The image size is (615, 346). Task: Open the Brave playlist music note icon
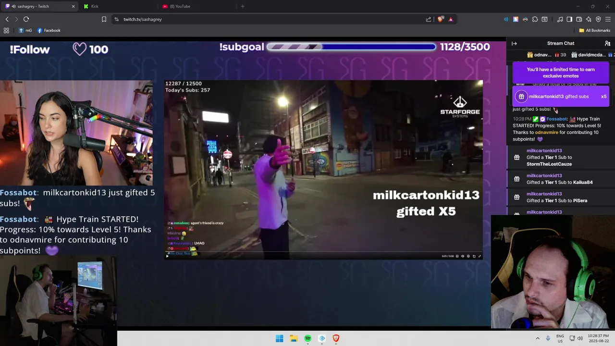560,19
